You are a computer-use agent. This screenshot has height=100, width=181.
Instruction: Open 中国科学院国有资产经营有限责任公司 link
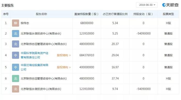click(34, 55)
